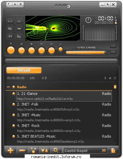The image size is (123, 159).
Task: Click the 00:00:00:00 total duration text
Action: coord(16,78)
